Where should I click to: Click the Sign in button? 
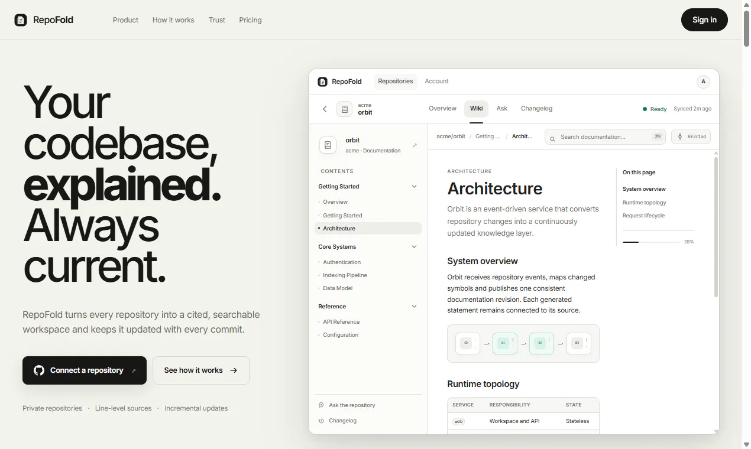tap(704, 20)
